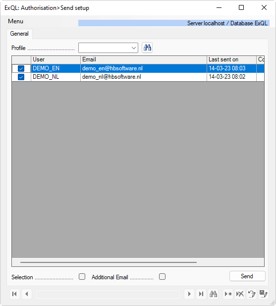
Task: Go to next record arrow
Action: [x=189, y=294]
